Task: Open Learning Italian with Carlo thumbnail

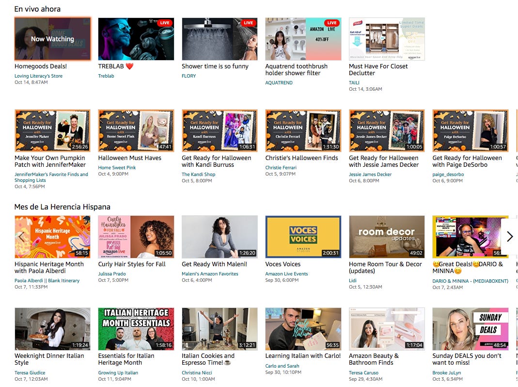Action: tap(303, 329)
